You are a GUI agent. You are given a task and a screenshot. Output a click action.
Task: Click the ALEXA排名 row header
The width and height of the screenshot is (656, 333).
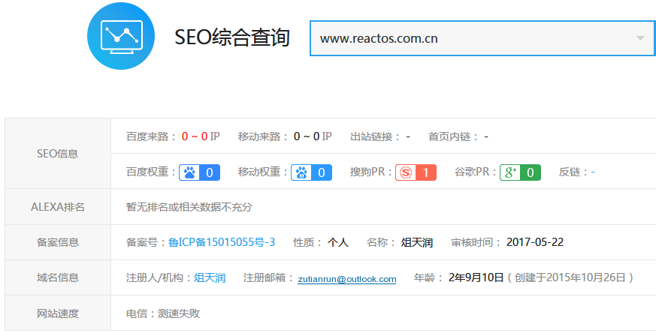point(58,207)
